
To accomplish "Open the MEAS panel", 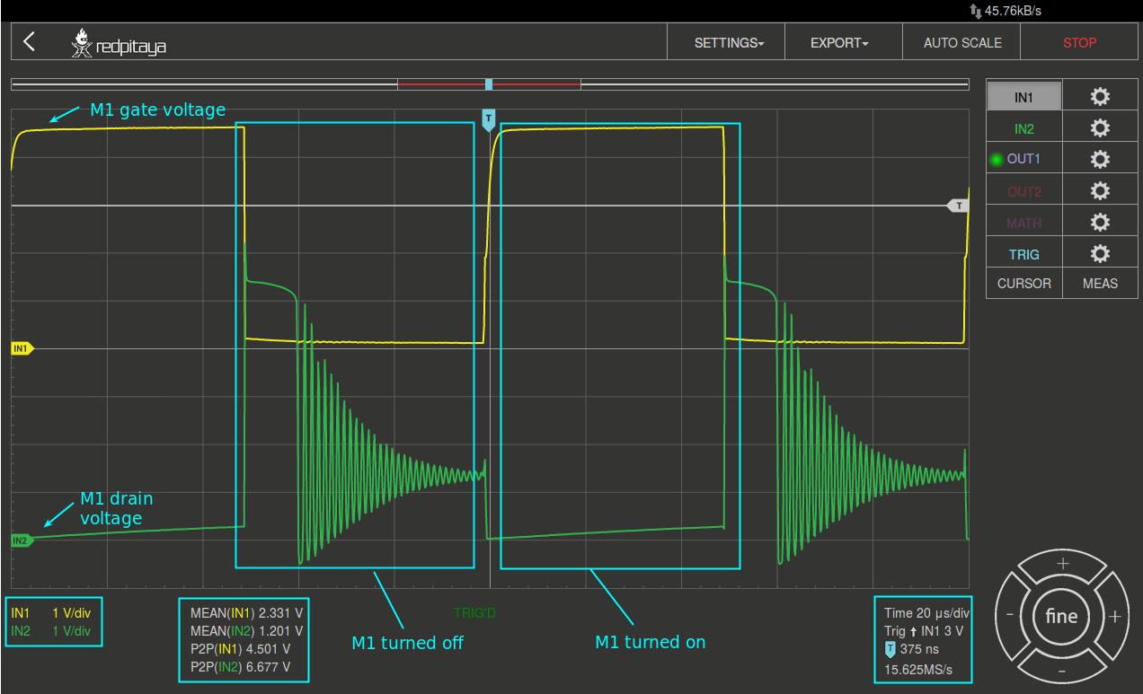I will pos(1100,283).
